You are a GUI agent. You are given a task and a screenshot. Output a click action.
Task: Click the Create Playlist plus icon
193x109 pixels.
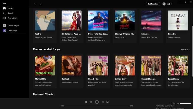point(4,26)
